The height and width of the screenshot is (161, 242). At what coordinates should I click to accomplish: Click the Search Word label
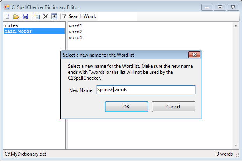point(82,16)
